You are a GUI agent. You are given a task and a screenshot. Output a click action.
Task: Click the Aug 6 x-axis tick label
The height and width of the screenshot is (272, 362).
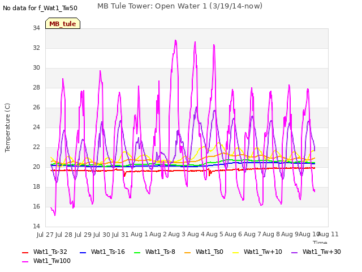coord(234,234)
